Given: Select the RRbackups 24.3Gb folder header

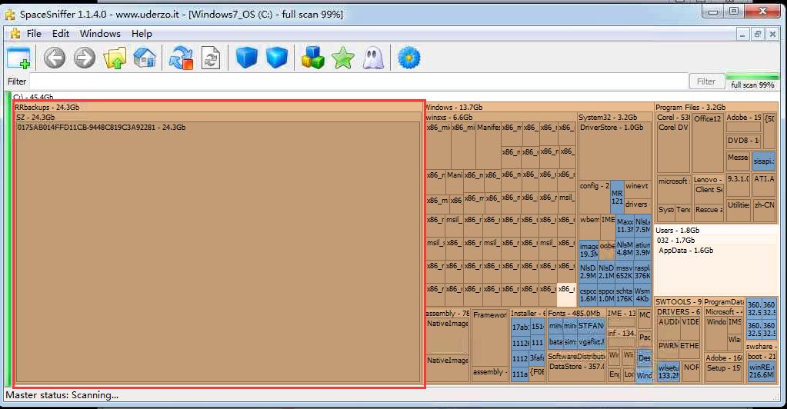Looking at the screenshot, I should point(47,108).
